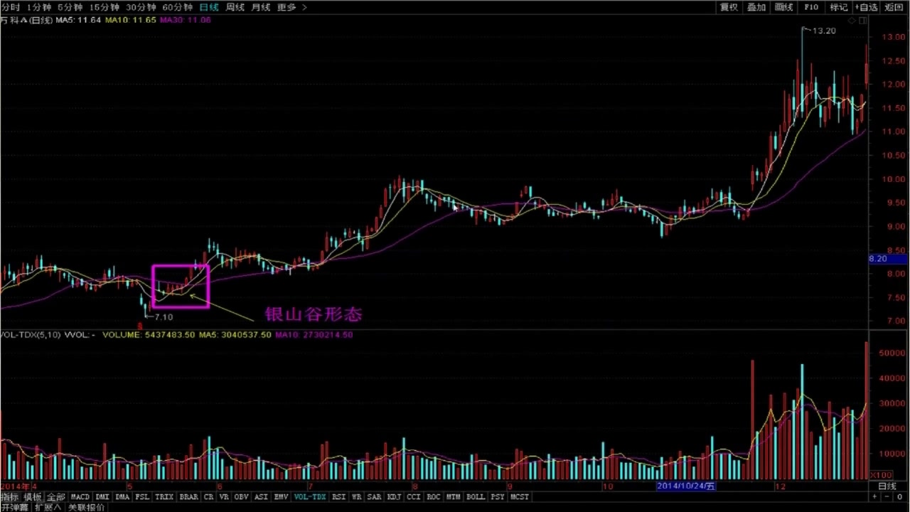The image size is (910, 512).
Task: Click the 扩展∧ expand button
Action: point(48,507)
